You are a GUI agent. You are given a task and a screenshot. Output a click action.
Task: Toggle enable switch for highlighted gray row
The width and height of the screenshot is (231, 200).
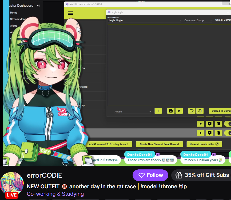228,133
